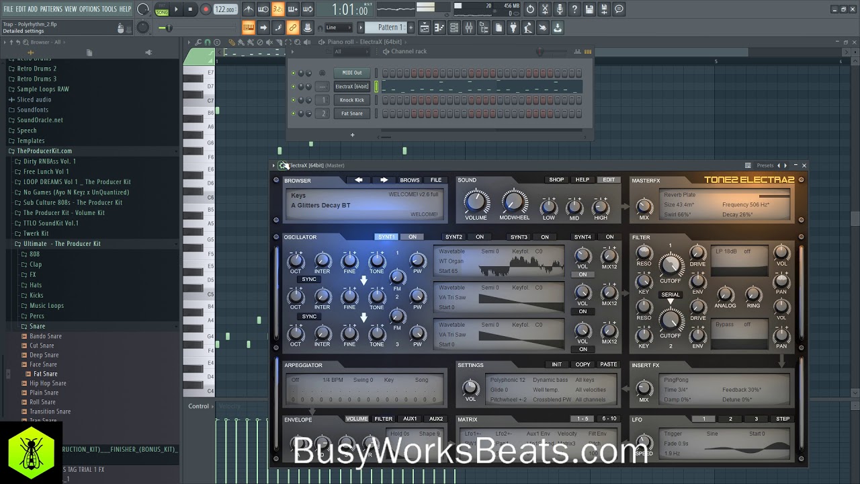Mute the Knock Kick channel green light
Viewport: 860px width, 484px height.
[293, 99]
